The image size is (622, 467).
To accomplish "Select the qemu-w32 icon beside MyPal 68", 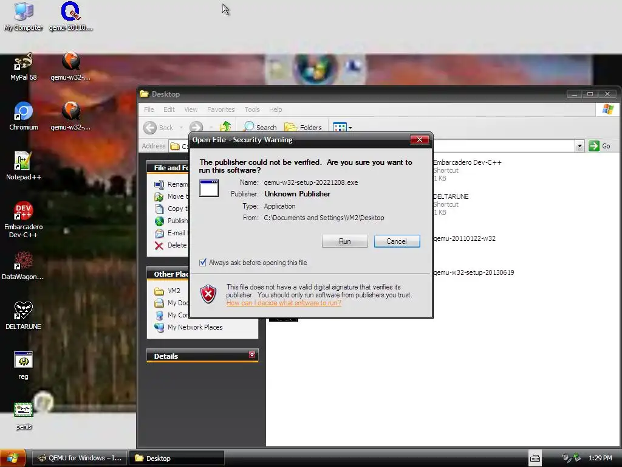I will click(x=70, y=66).
